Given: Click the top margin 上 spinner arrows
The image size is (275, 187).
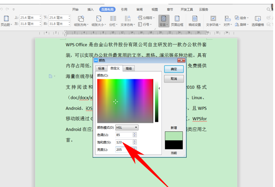Looking at the screenshot, I should pyautogui.click(x=40, y=17).
